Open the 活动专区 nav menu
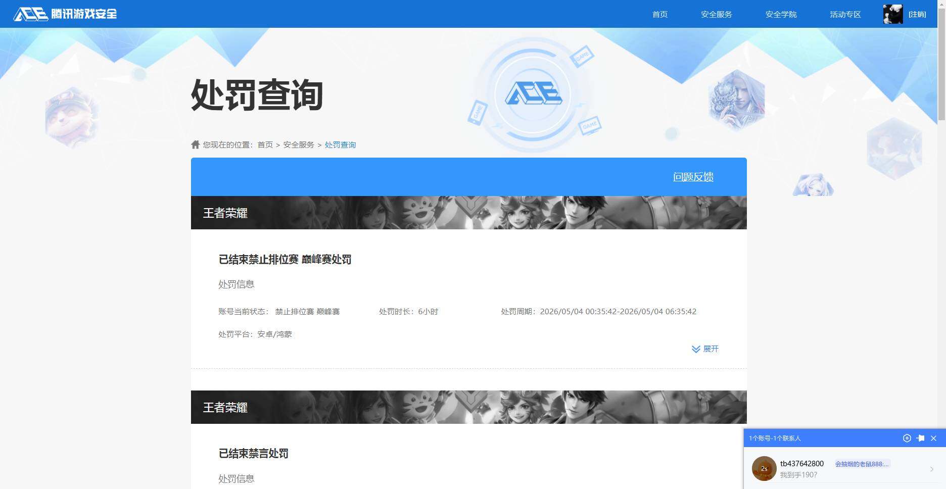This screenshot has height=489, width=946. 845,14
